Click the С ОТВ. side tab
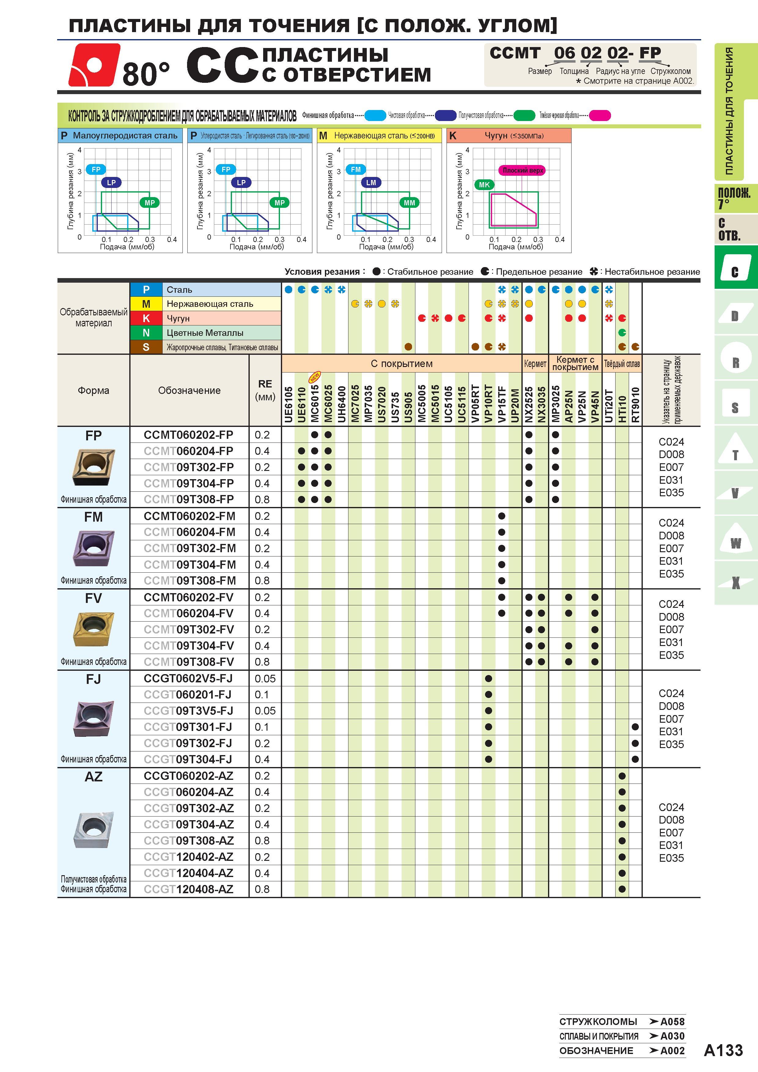Screen dimensions: 758x1072 click(x=736, y=229)
